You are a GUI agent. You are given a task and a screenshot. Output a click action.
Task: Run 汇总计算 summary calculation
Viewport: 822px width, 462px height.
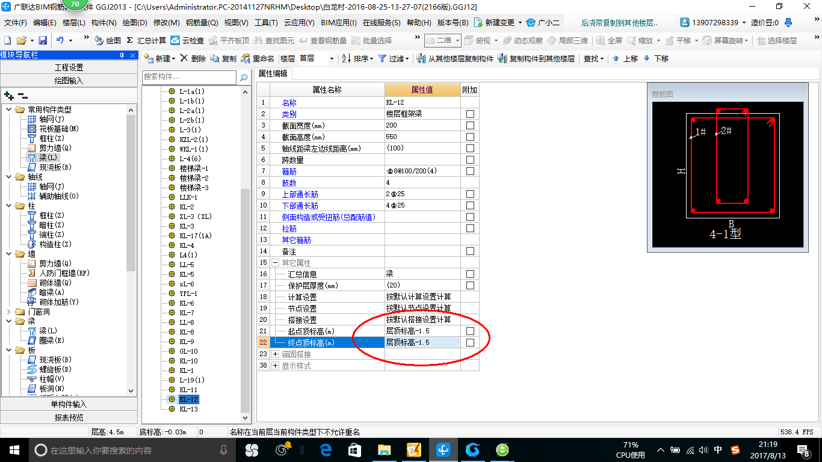[146, 40]
